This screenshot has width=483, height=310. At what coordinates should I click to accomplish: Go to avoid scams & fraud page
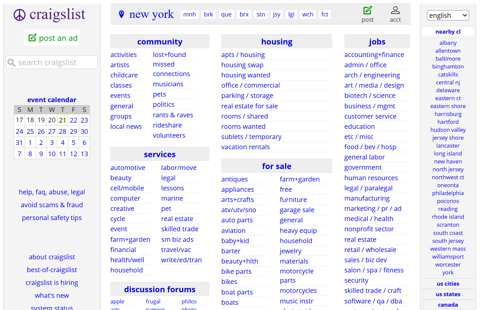click(52, 205)
